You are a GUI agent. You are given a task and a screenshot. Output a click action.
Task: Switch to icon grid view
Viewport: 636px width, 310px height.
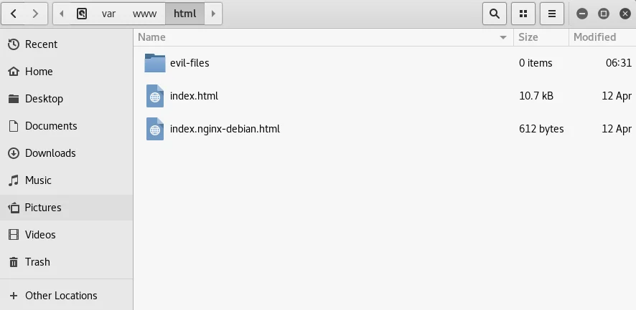(x=523, y=14)
